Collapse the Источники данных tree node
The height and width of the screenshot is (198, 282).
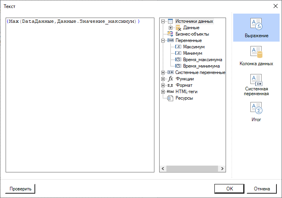[163, 22]
